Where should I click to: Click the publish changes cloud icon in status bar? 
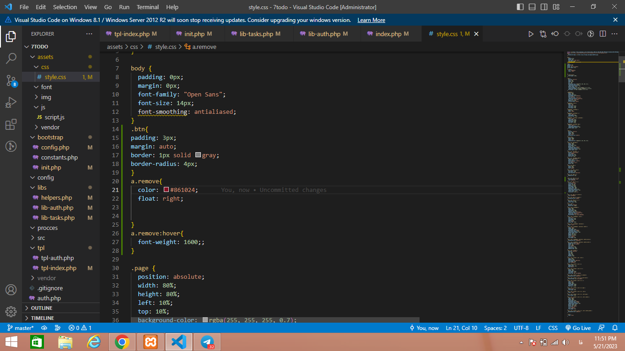click(44, 328)
